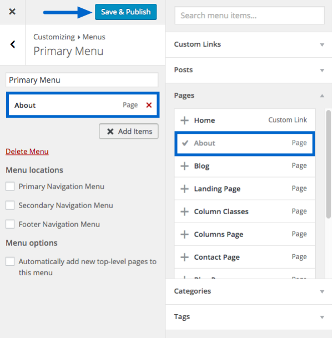Enable automatically adding new top-level pages
The image size is (333, 338).
click(x=10, y=261)
